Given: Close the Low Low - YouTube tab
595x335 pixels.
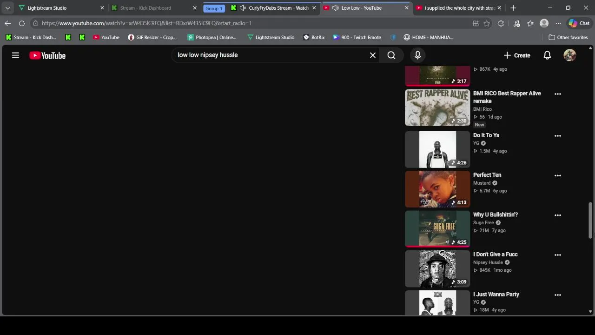Looking at the screenshot, I should (x=407, y=8).
